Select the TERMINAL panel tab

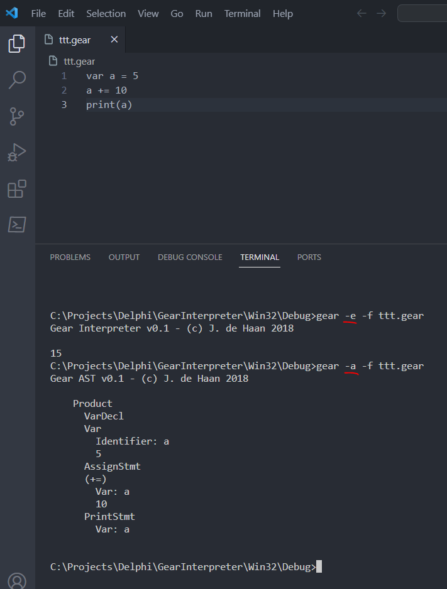coord(260,257)
